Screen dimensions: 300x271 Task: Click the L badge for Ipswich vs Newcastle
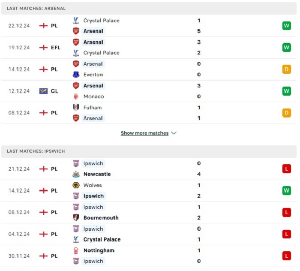286,169
